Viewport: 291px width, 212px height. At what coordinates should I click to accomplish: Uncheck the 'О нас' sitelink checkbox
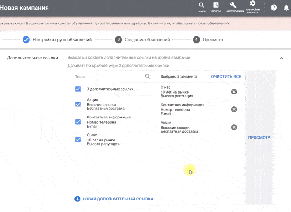tap(78, 140)
